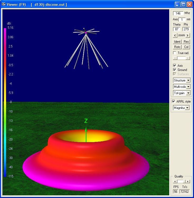Click the Quality slider left arrow
Image resolution: width=194 pixels, height=198 pixels.
click(175, 182)
